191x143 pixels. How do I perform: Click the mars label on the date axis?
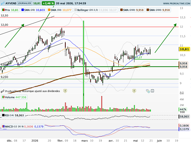point(84,141)
